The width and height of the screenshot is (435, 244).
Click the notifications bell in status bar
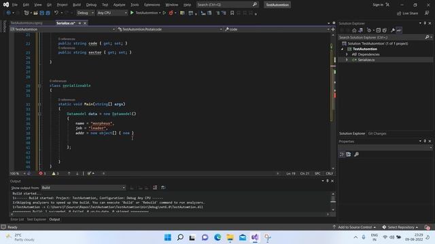tap(427, 227)
